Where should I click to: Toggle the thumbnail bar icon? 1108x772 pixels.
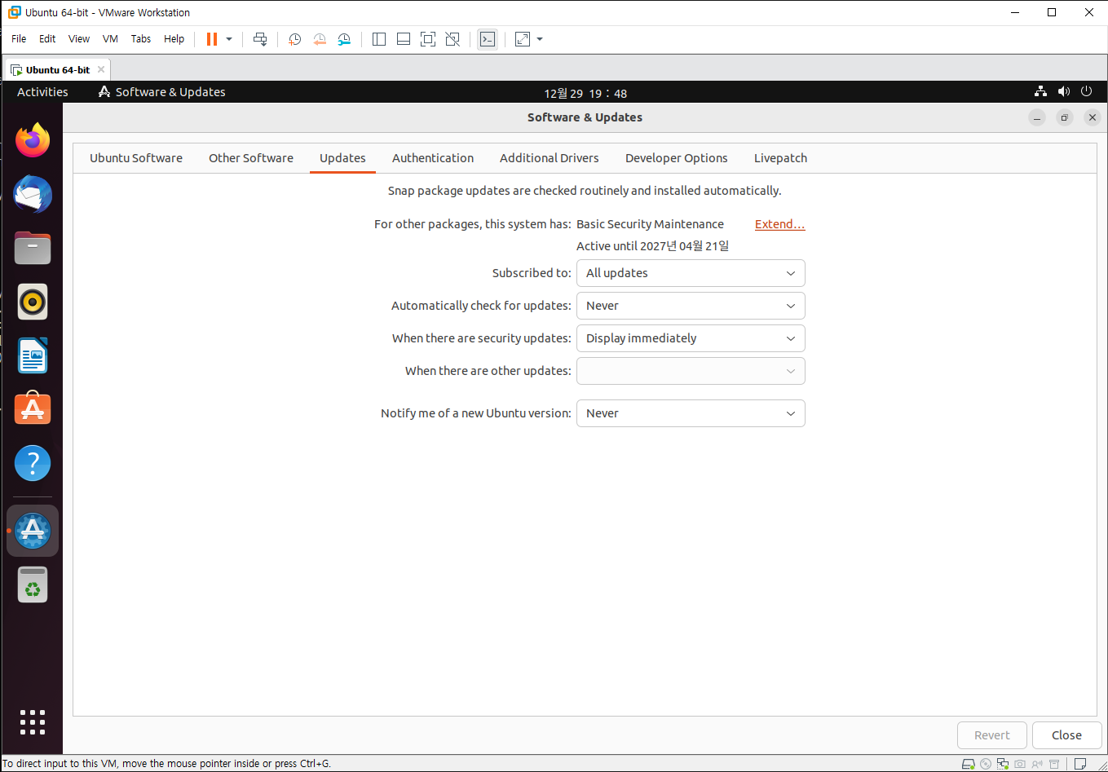point(404,39)
